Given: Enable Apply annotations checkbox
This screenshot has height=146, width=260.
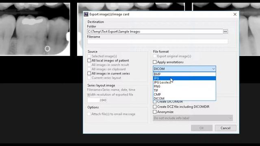Looking at the screenshot, I should coord(155,62).
